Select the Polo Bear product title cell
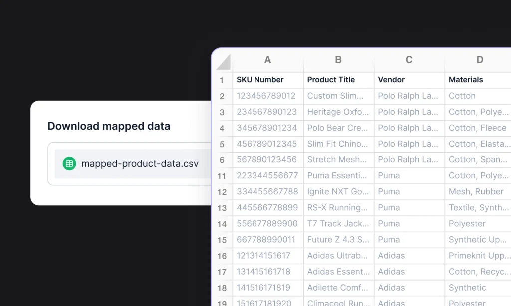Viewport: 511px width, 306px height. pyautogui.click(x=338, y=128)
